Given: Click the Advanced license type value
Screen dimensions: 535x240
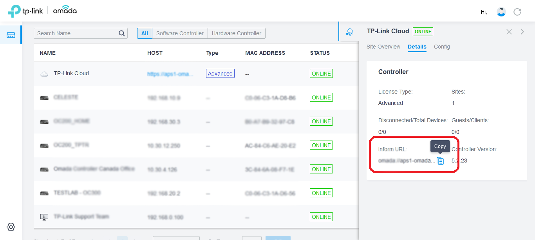Looking at the screenshot, I should (390, 103).
